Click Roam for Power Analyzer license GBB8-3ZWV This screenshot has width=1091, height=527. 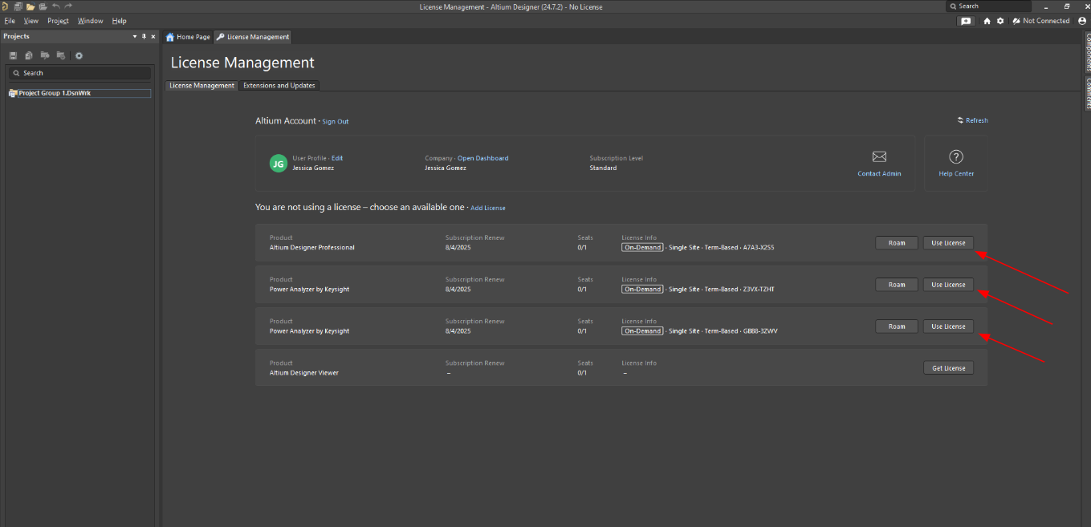(x=897, y=326)
